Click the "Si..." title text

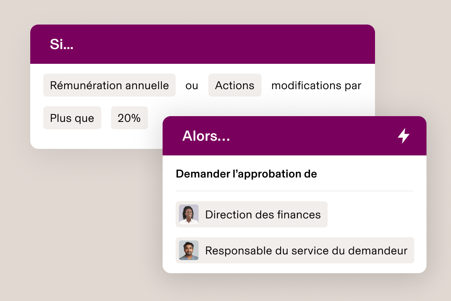[x=61, y=44]
